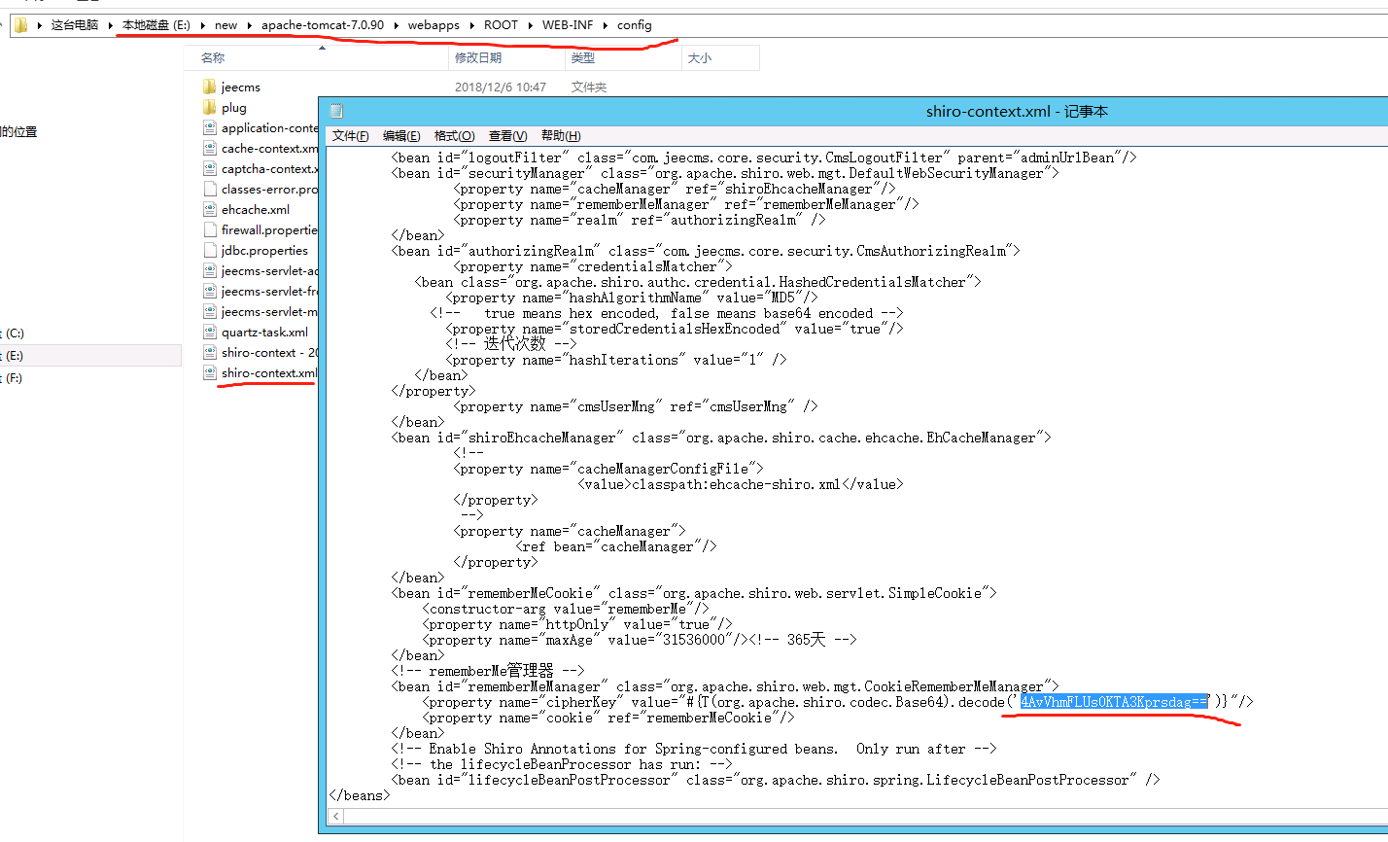Select the jeecms-servlet-ac… file icon
The image size is (1388, 842).
click(209, 270)
